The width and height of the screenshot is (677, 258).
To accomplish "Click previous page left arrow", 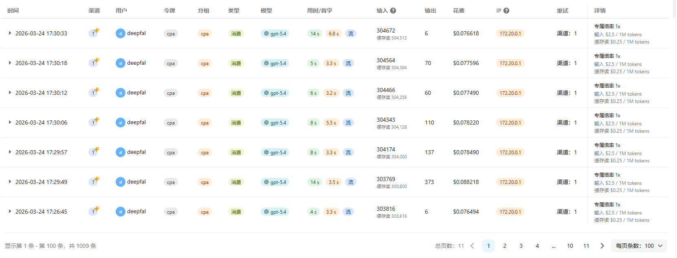I will click(473, 246).
